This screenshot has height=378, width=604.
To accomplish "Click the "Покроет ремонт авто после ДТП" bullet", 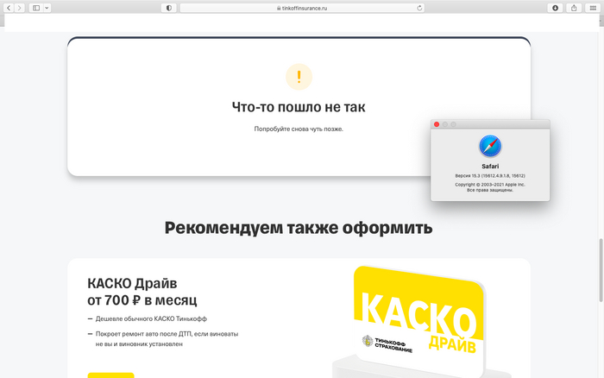I will 167,339.
